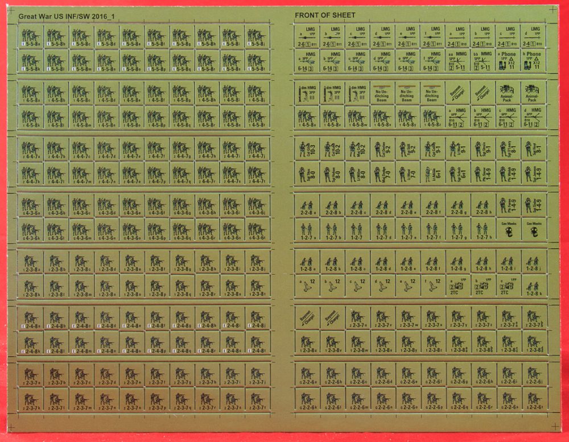Click the 'a Phone' field phone counter
Image resolution: width=569 pixels, height=442 pixels.
(x=508, y=61)
